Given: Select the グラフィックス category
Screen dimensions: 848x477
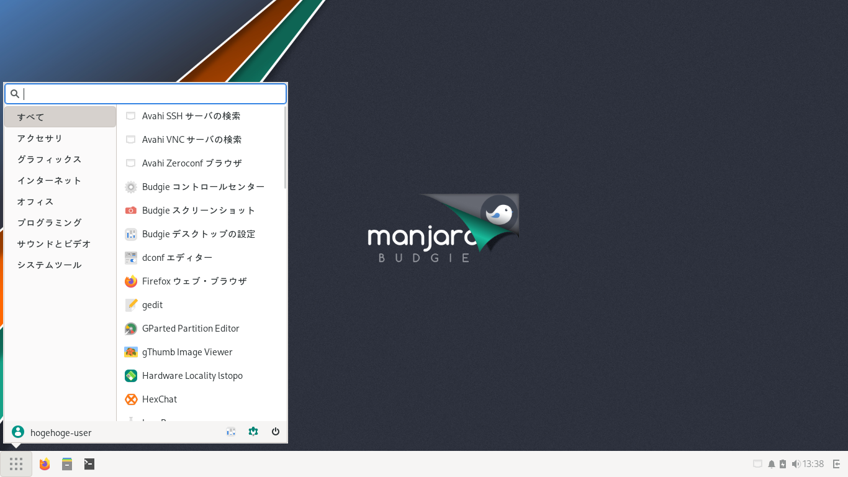Looking at the screenshot, I should click(x=60, y=159).
